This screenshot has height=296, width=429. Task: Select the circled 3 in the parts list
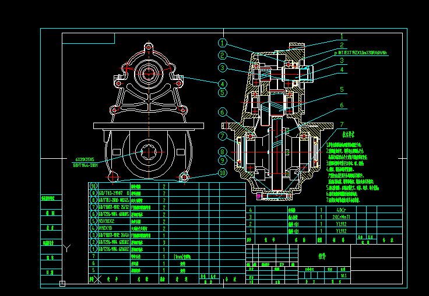tap(93, 235)
